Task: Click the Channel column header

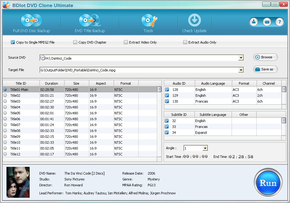Action: coord(269,83)
